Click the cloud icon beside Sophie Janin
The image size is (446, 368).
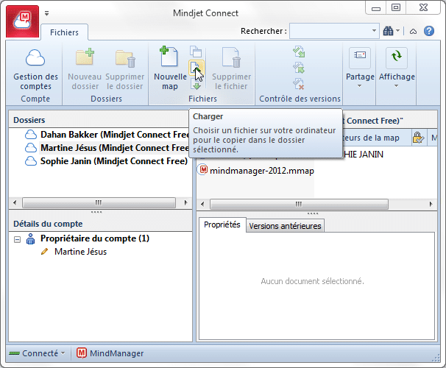(31, 161)
